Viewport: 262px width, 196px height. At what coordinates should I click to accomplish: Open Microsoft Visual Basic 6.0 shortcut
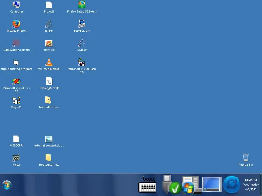pos(82,66)
